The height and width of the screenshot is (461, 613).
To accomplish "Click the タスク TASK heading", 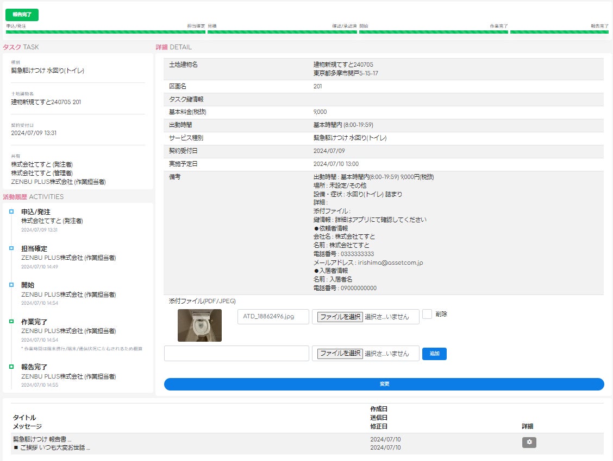I will pyautogui.click(x=21, y=47).
